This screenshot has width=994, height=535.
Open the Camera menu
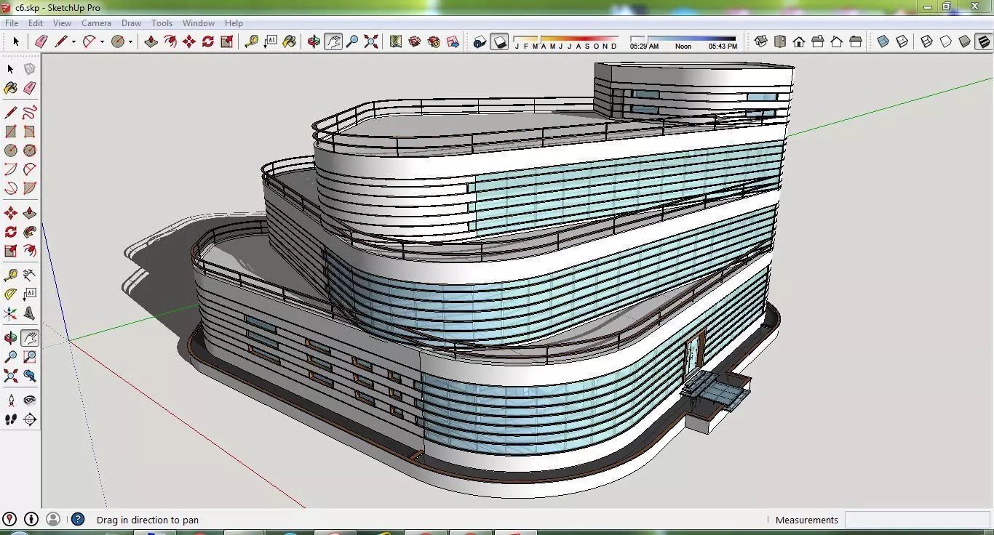coord(96,23)
